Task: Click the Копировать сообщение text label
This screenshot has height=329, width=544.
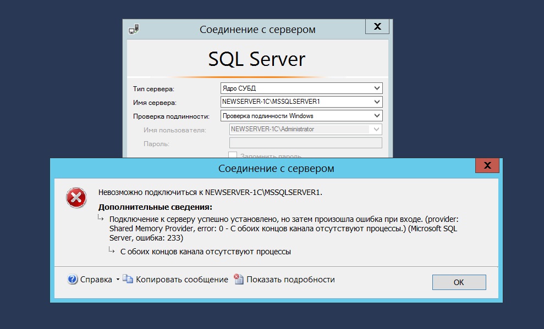Action: [182, 280]
